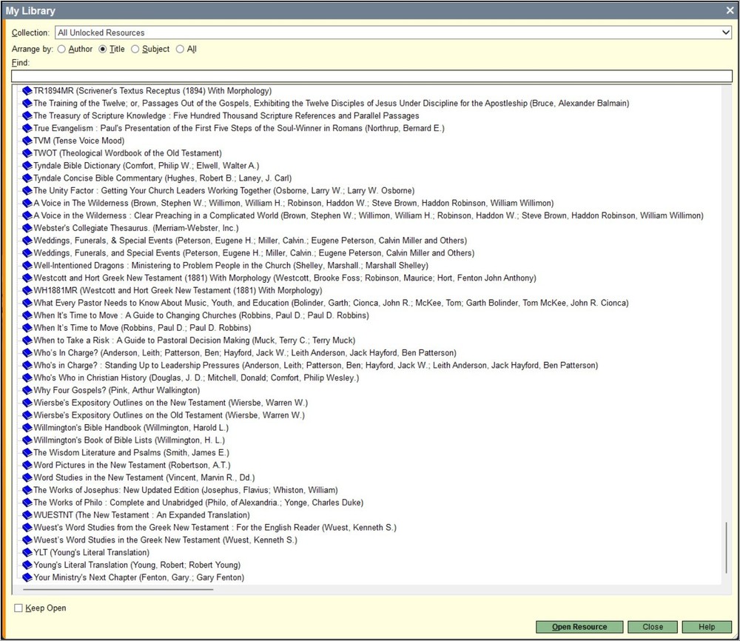
Task: Click book icon beside The Unity Factor
Action: 27,191
